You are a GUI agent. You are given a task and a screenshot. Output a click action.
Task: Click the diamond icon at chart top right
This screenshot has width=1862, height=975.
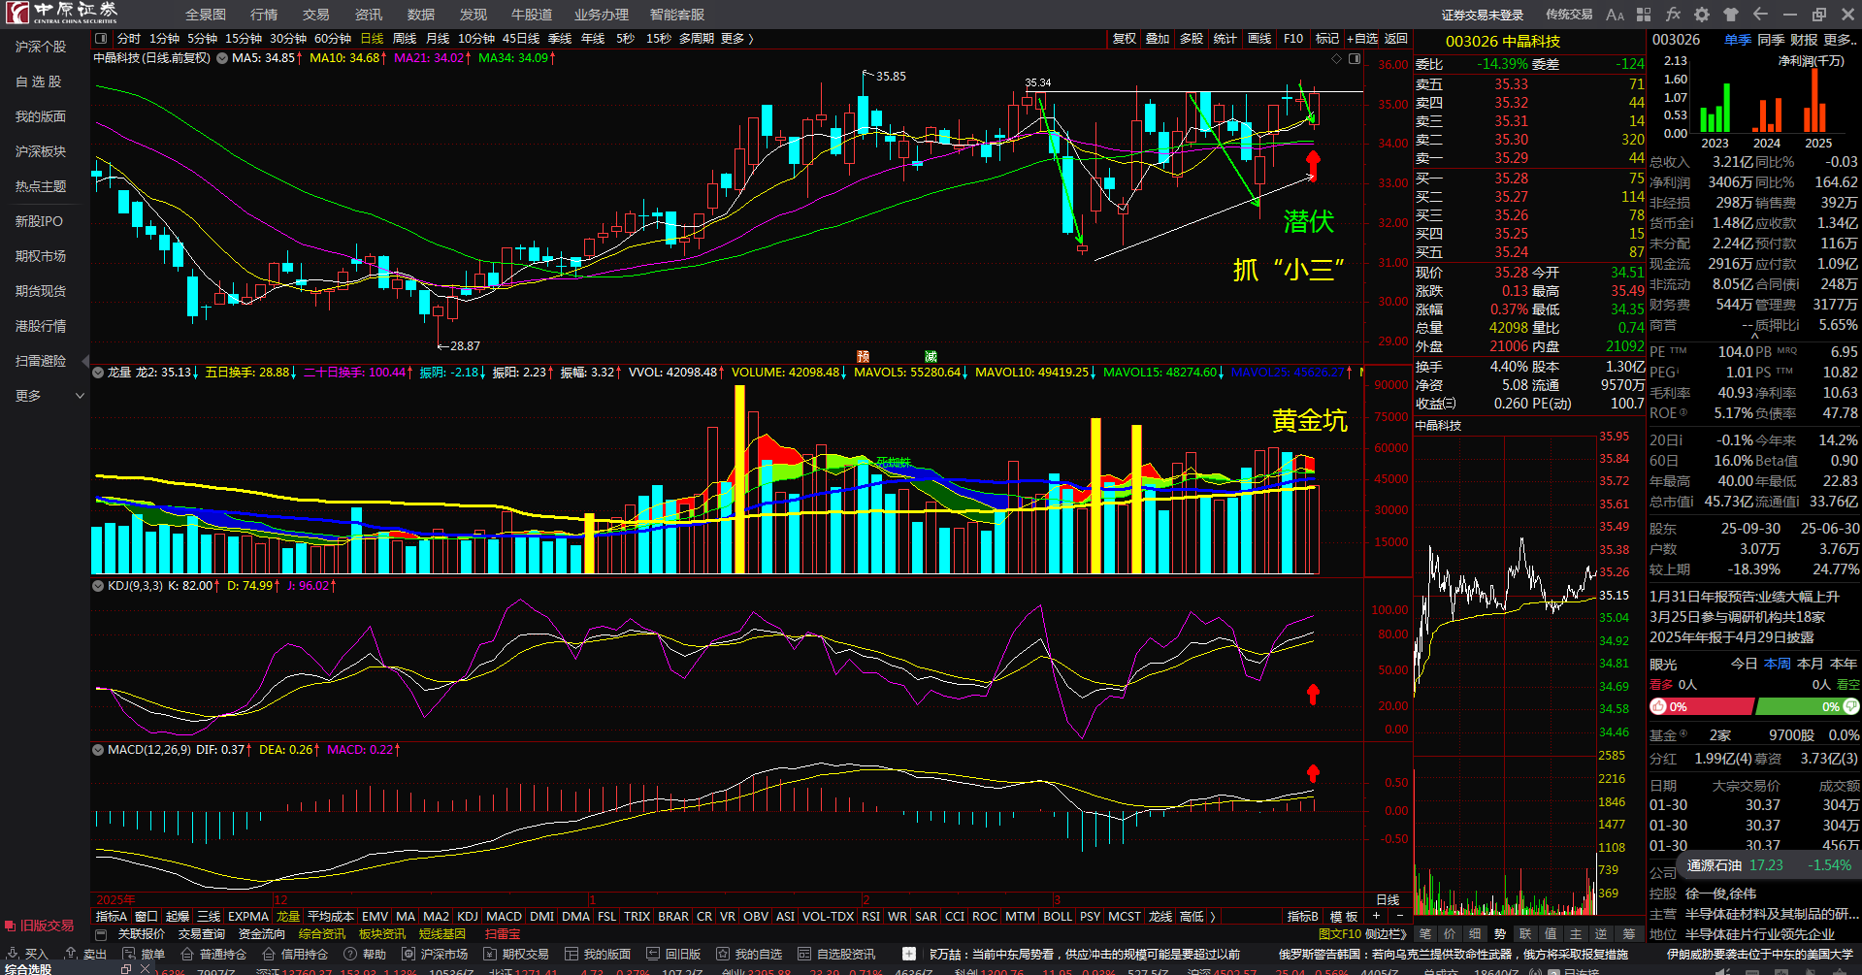click(1336, 59)
